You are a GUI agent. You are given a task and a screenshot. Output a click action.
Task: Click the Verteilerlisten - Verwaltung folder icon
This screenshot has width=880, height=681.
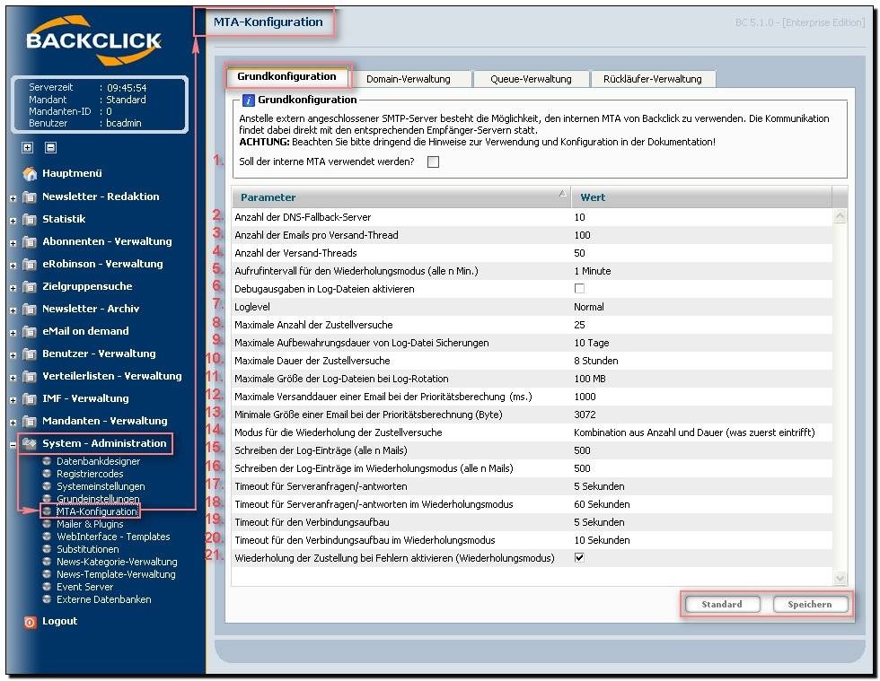(29, 377)
